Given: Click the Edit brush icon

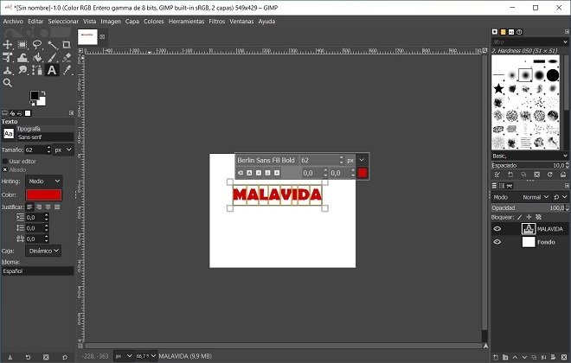Looking at the screenshot, I should [497, 175].
